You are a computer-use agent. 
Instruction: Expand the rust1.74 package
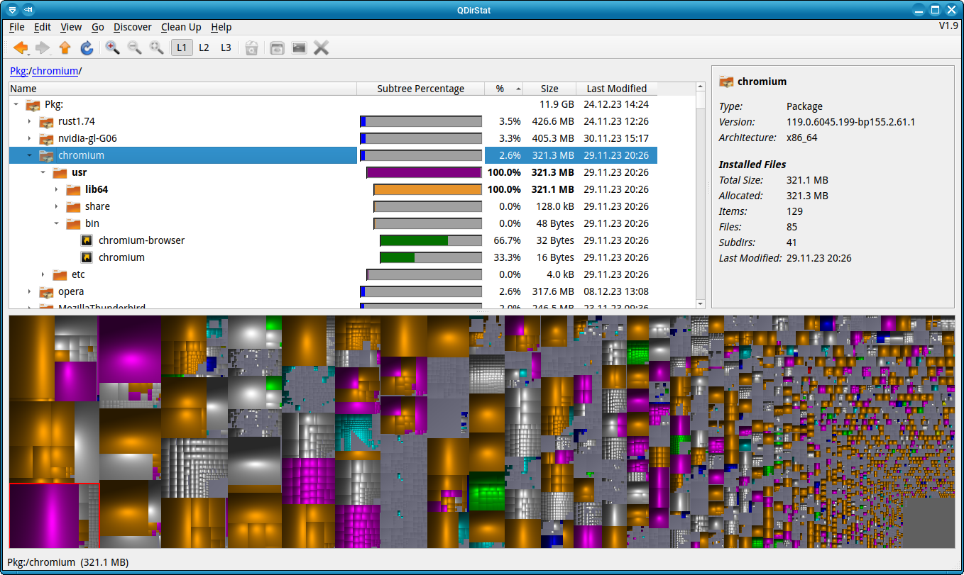29,121
